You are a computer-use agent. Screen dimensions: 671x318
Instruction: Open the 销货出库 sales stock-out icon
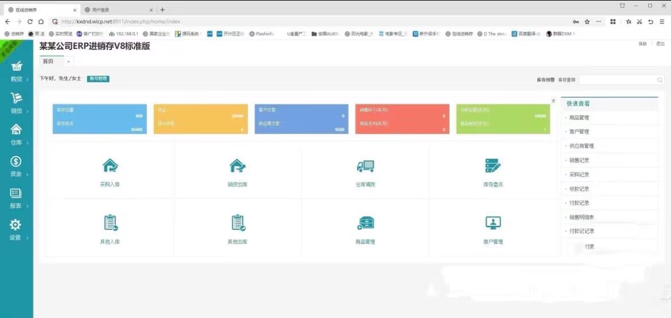237,166
